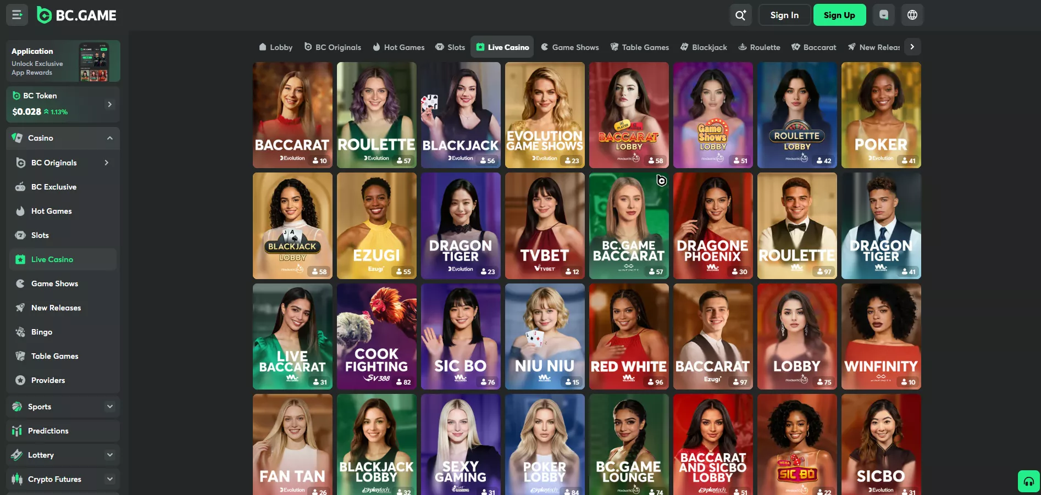Click the Game Shows icon in sidebar
1041x495 pixels.
click(x=20, y=283)
